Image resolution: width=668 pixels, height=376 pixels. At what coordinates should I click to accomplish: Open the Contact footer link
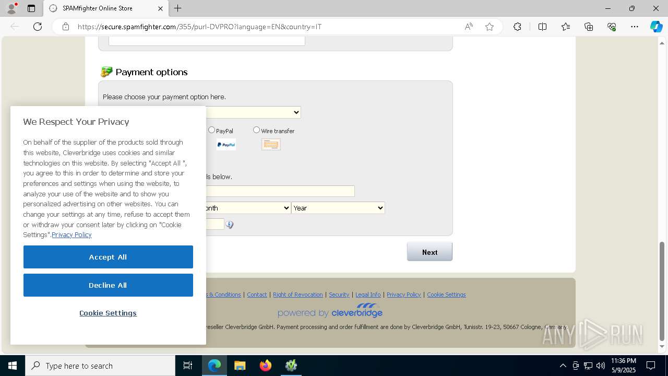tap(257, 295)
